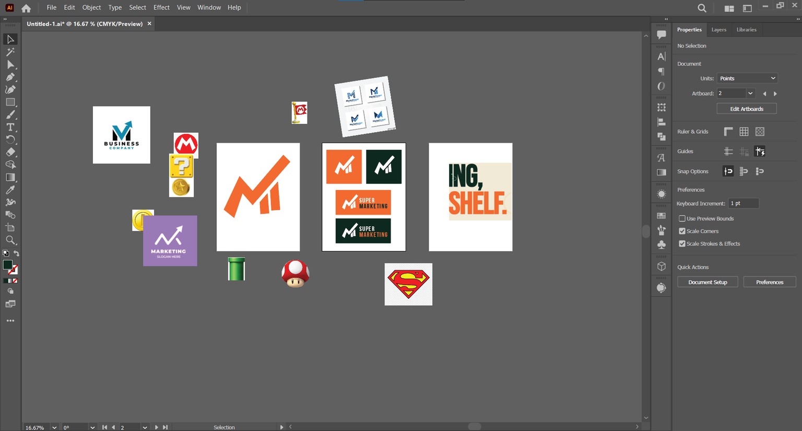Open the rotate view angle dropdown
This screenshot has height=431, width=802.
coord(92,427)
